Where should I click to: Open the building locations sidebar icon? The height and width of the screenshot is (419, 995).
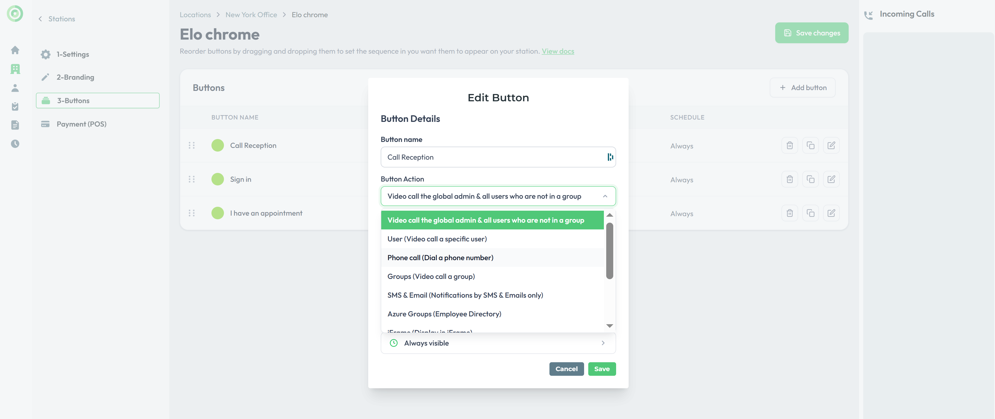15,69
